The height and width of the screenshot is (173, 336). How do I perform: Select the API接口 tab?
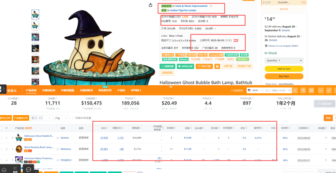click(x=136, y=91)
